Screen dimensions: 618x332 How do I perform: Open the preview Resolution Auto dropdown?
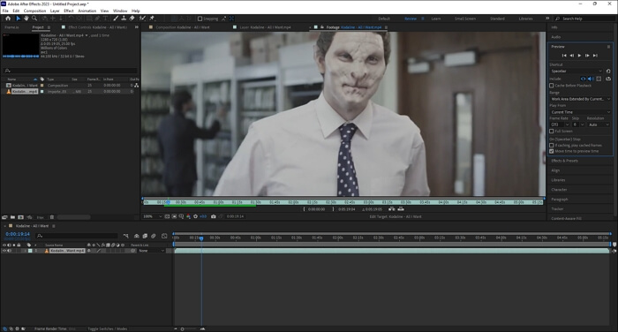pos(599,124)
